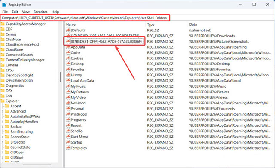Click the %USERPROFILE%\Pictures\Screenshots data cell
This screenshot has width=275, height=168.
219,42
